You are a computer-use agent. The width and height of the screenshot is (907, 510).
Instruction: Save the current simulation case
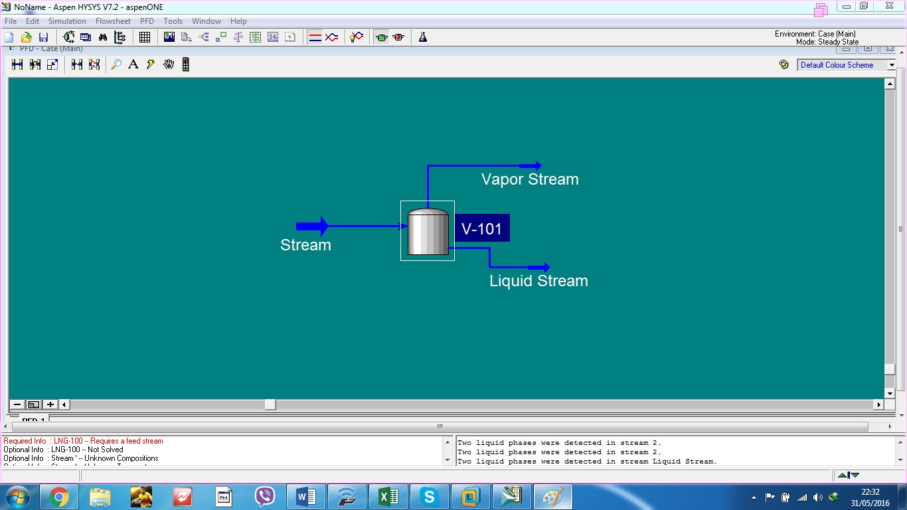tap(44, 37)
